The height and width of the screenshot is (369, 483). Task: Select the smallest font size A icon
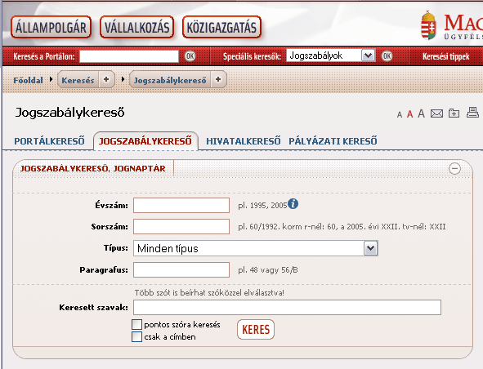[400, 115]
